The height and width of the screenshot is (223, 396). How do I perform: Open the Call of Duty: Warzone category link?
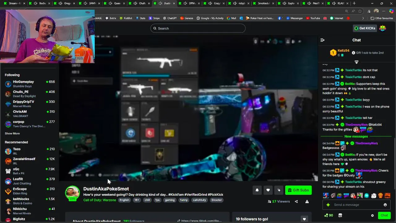100,200
